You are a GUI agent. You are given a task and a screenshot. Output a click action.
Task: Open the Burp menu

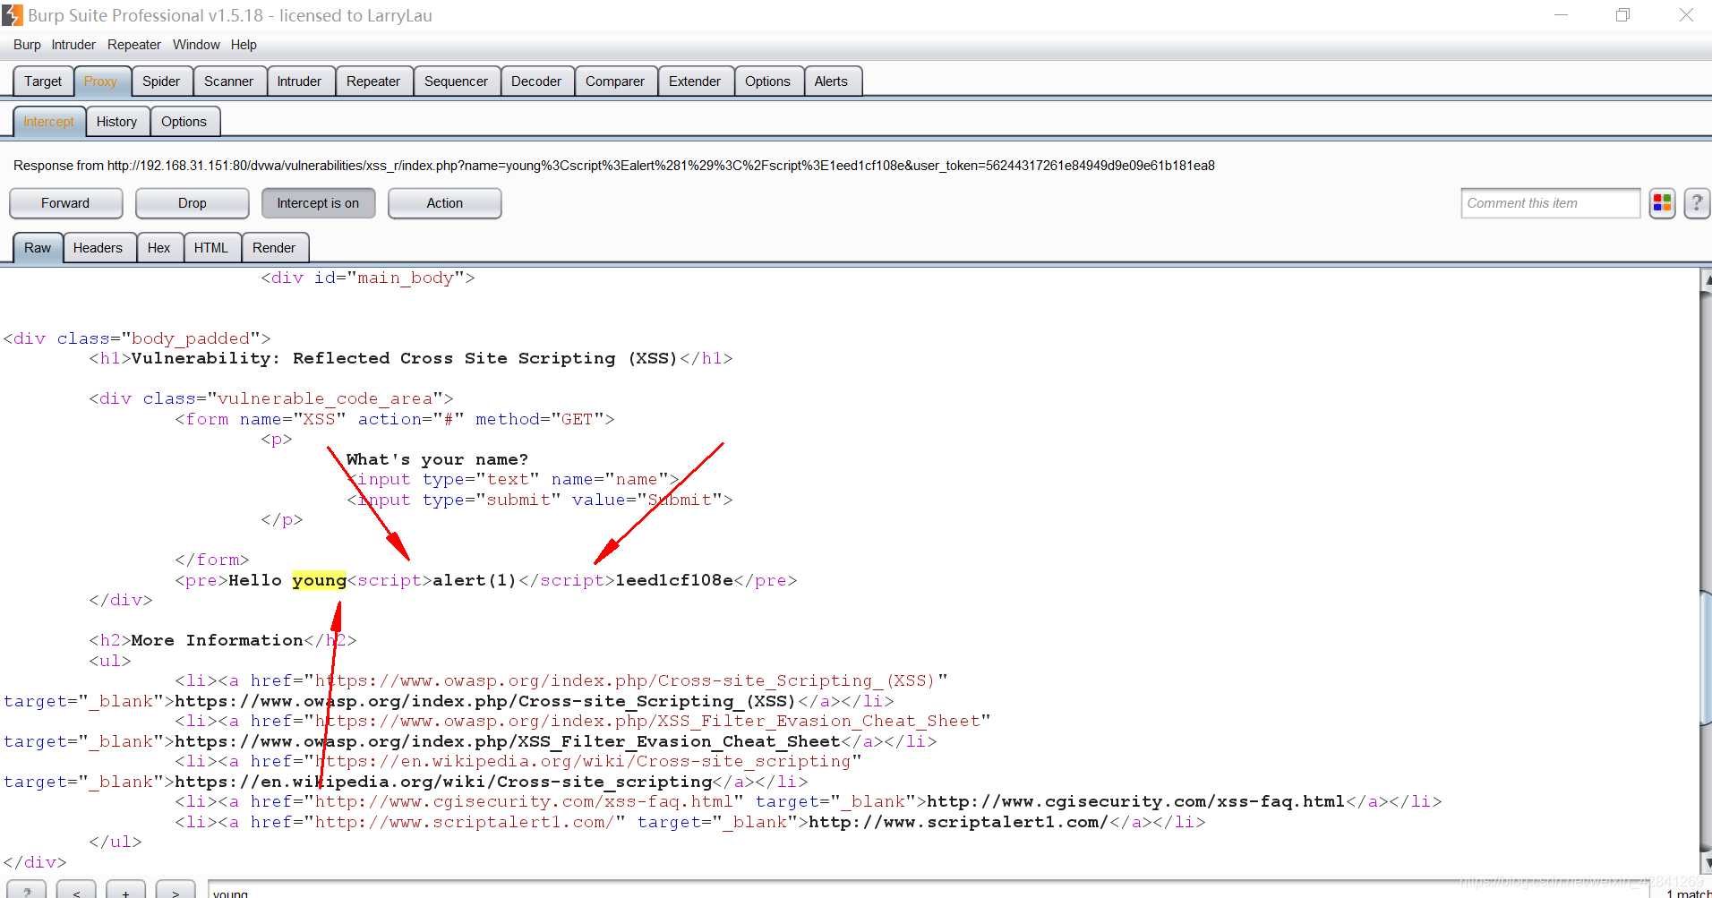coord(27,45)
